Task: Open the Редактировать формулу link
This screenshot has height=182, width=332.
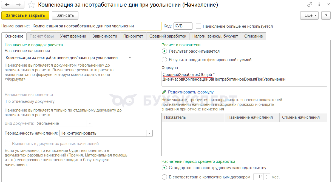Action: point(191,92)
